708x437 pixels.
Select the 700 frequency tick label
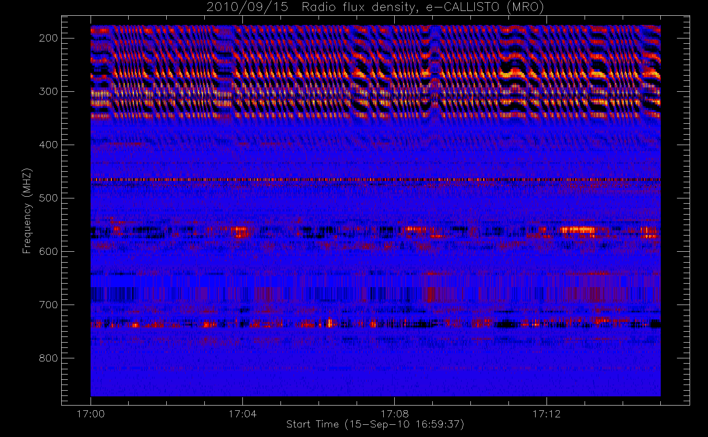point(49,305)
